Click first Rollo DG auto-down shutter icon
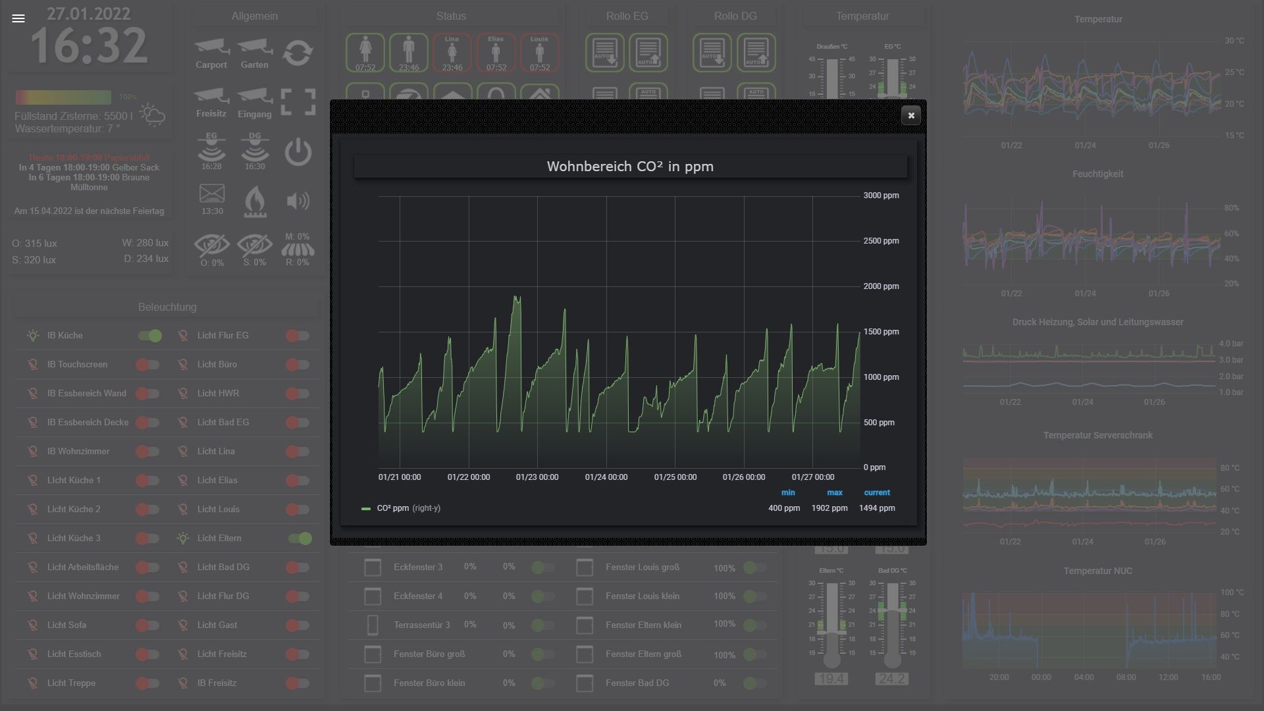Screen dimensions: 1264x711 click(x=712, y=53)
